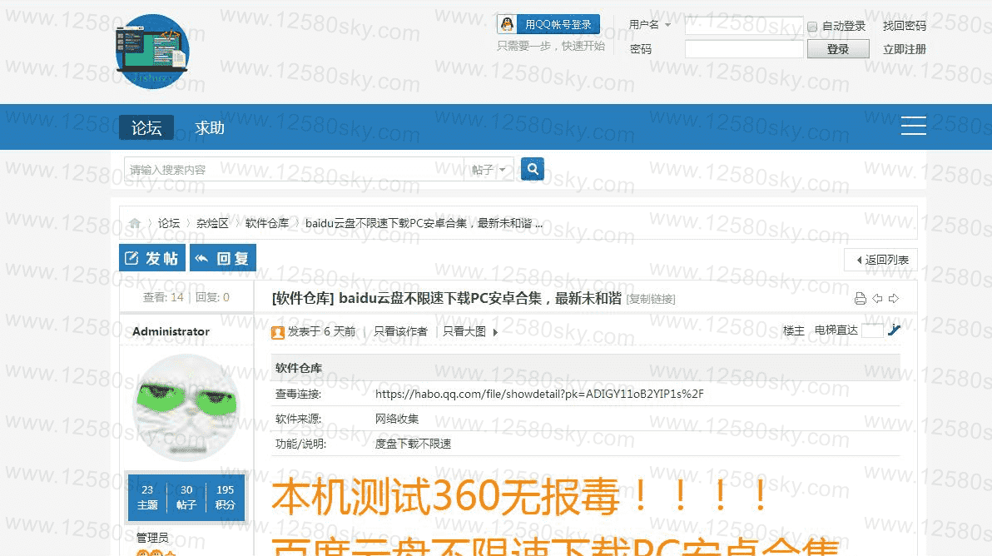Open the Administrator profile name
The width and height of the screenshot is (992, 556).
pyautogui.click(x=171, y=331)
